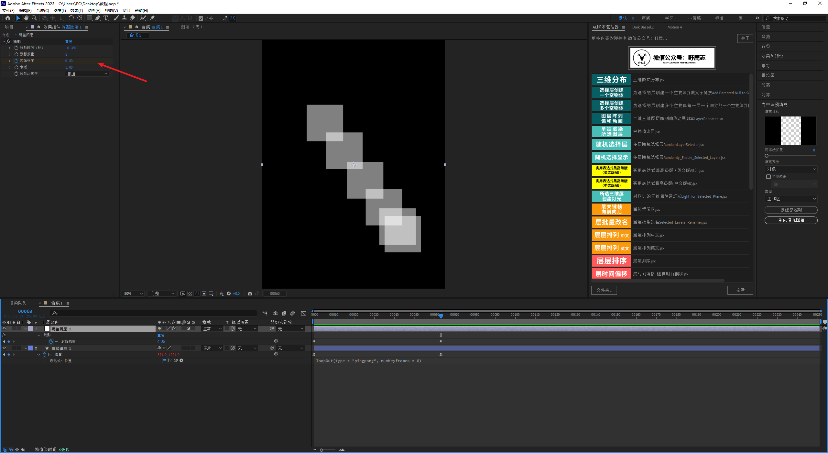Expand the 残影时间 property triangle
Image resolution: width=828 pixels, height=453 pixels.
pos(9,48)
